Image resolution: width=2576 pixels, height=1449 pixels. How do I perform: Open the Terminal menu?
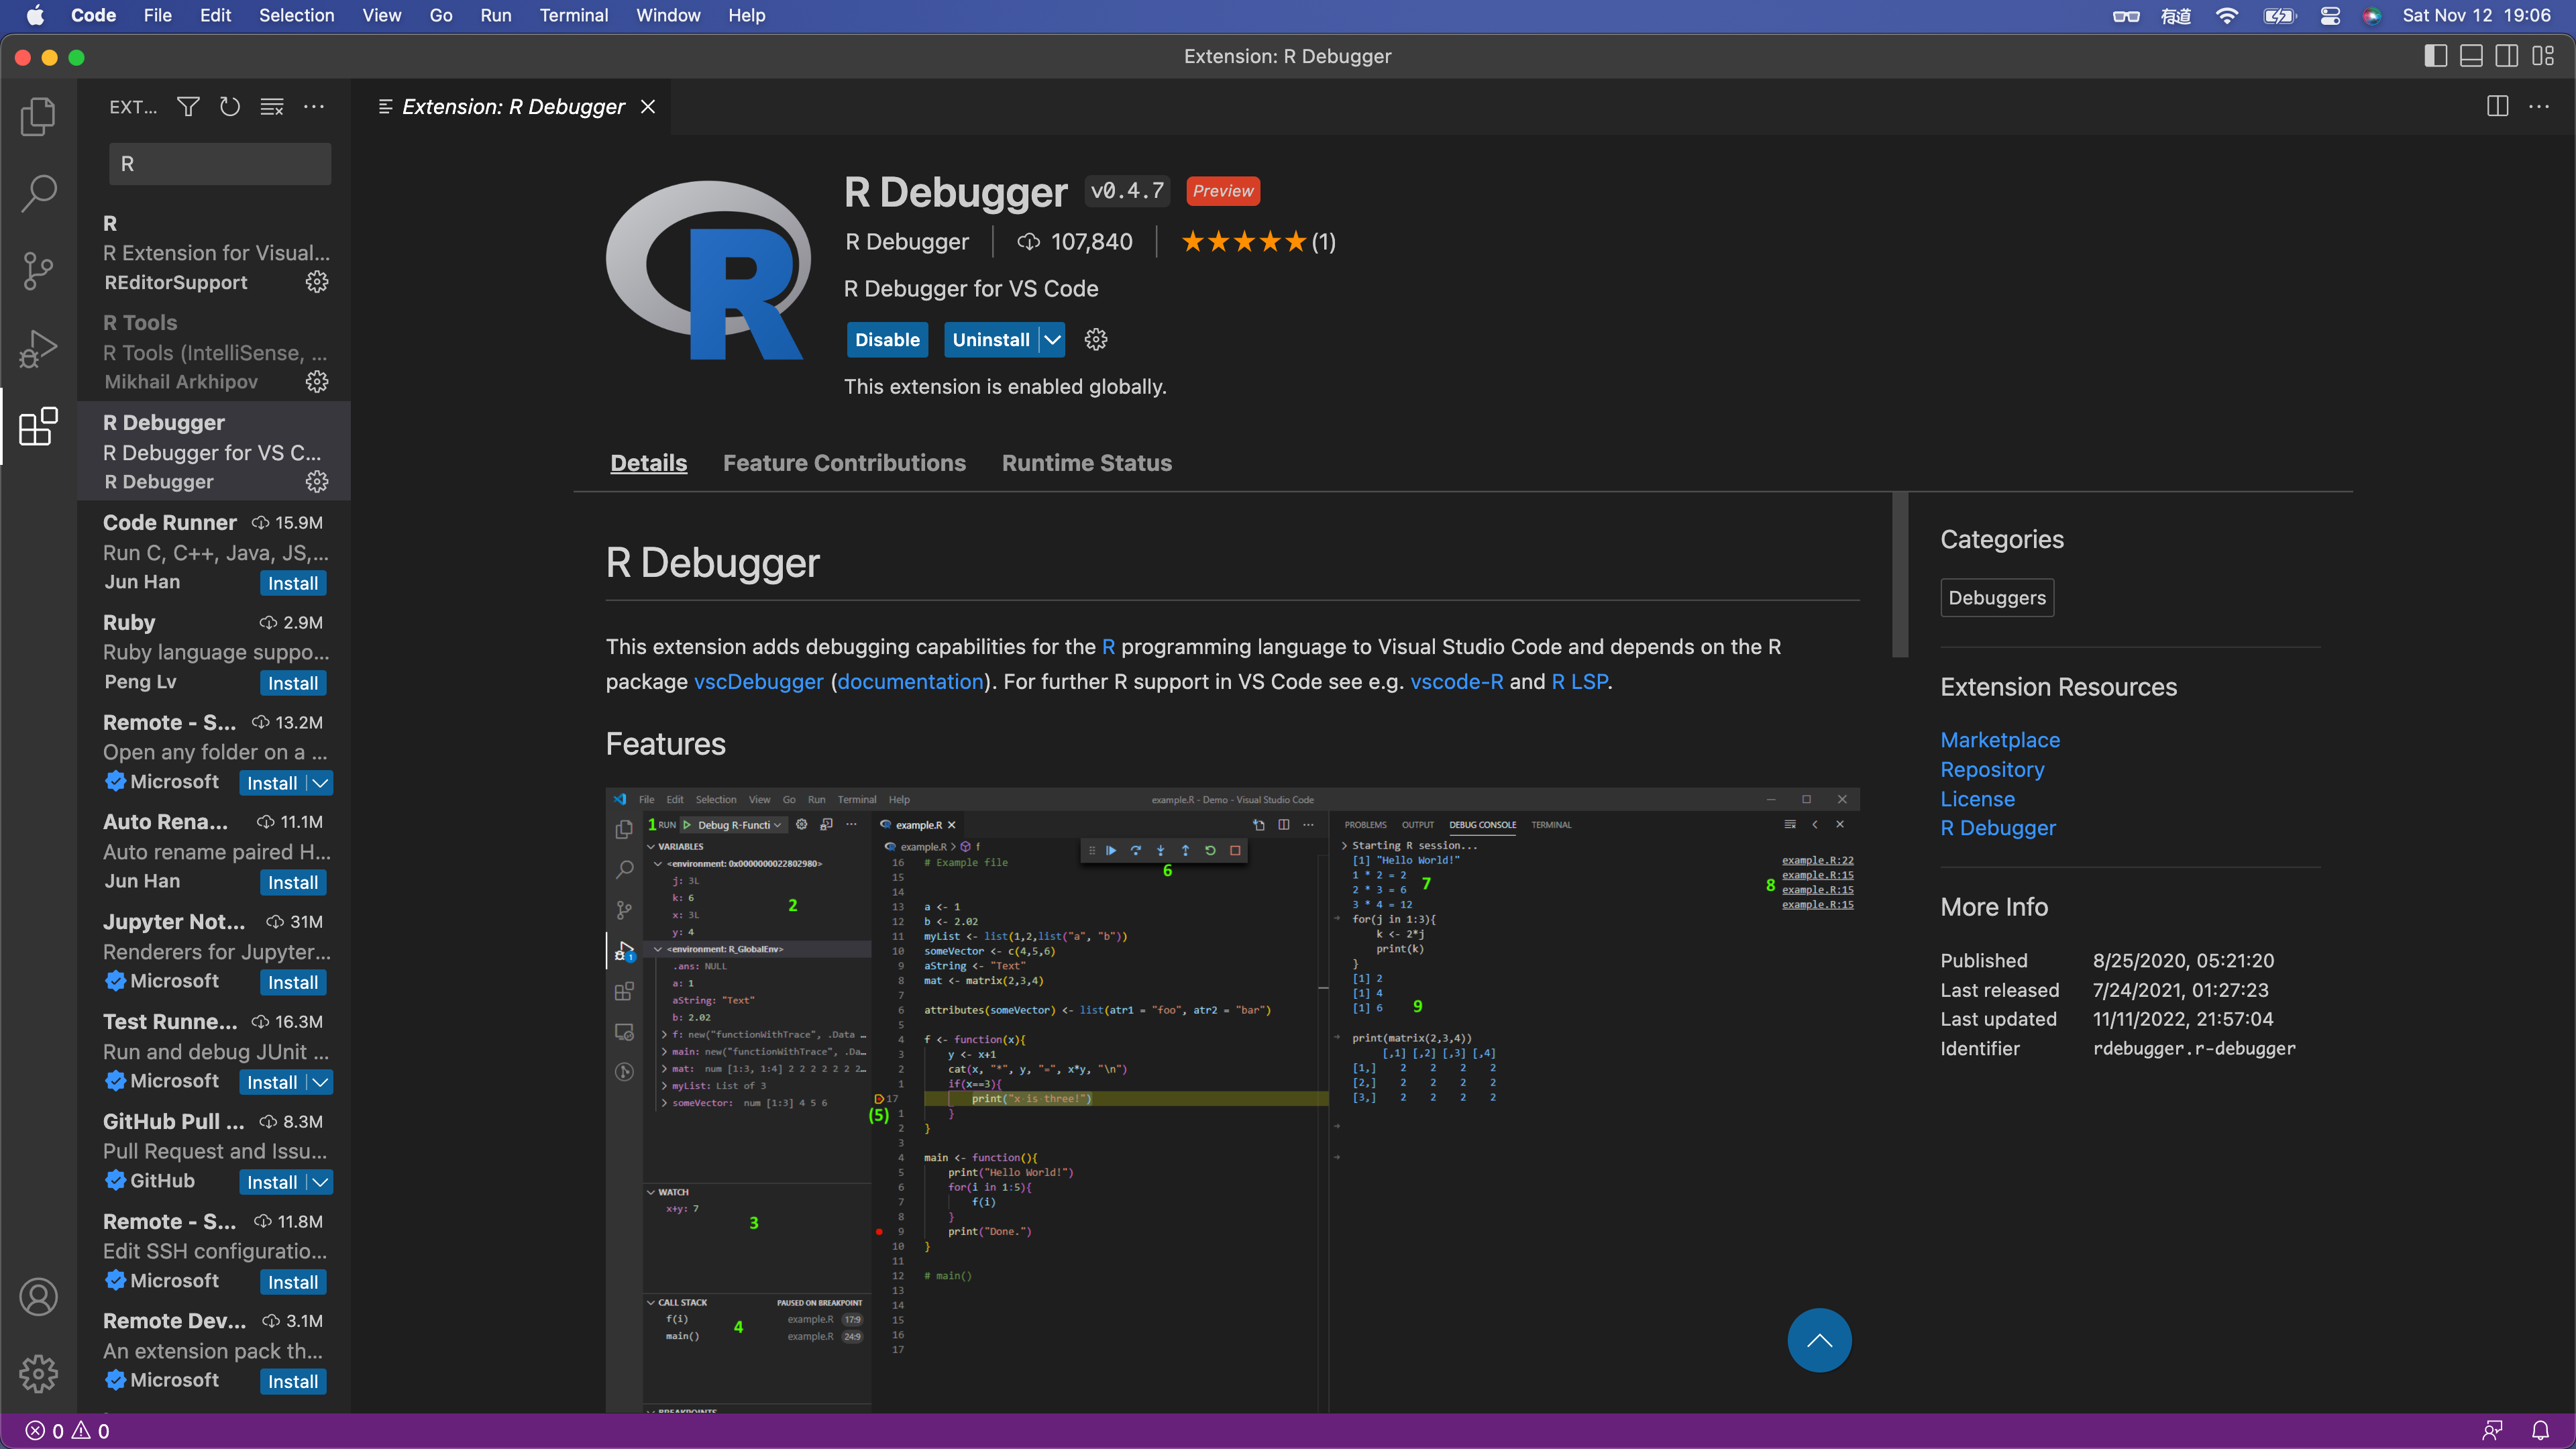pyautogui.click(x=573, y=15)
